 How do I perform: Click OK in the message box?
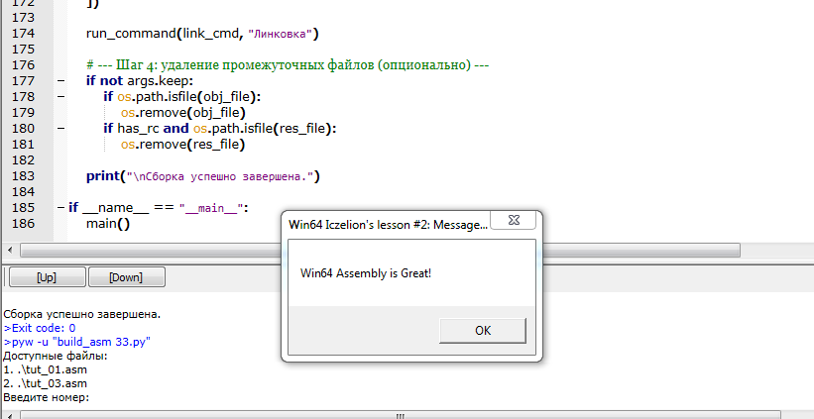tap(482, 330)
